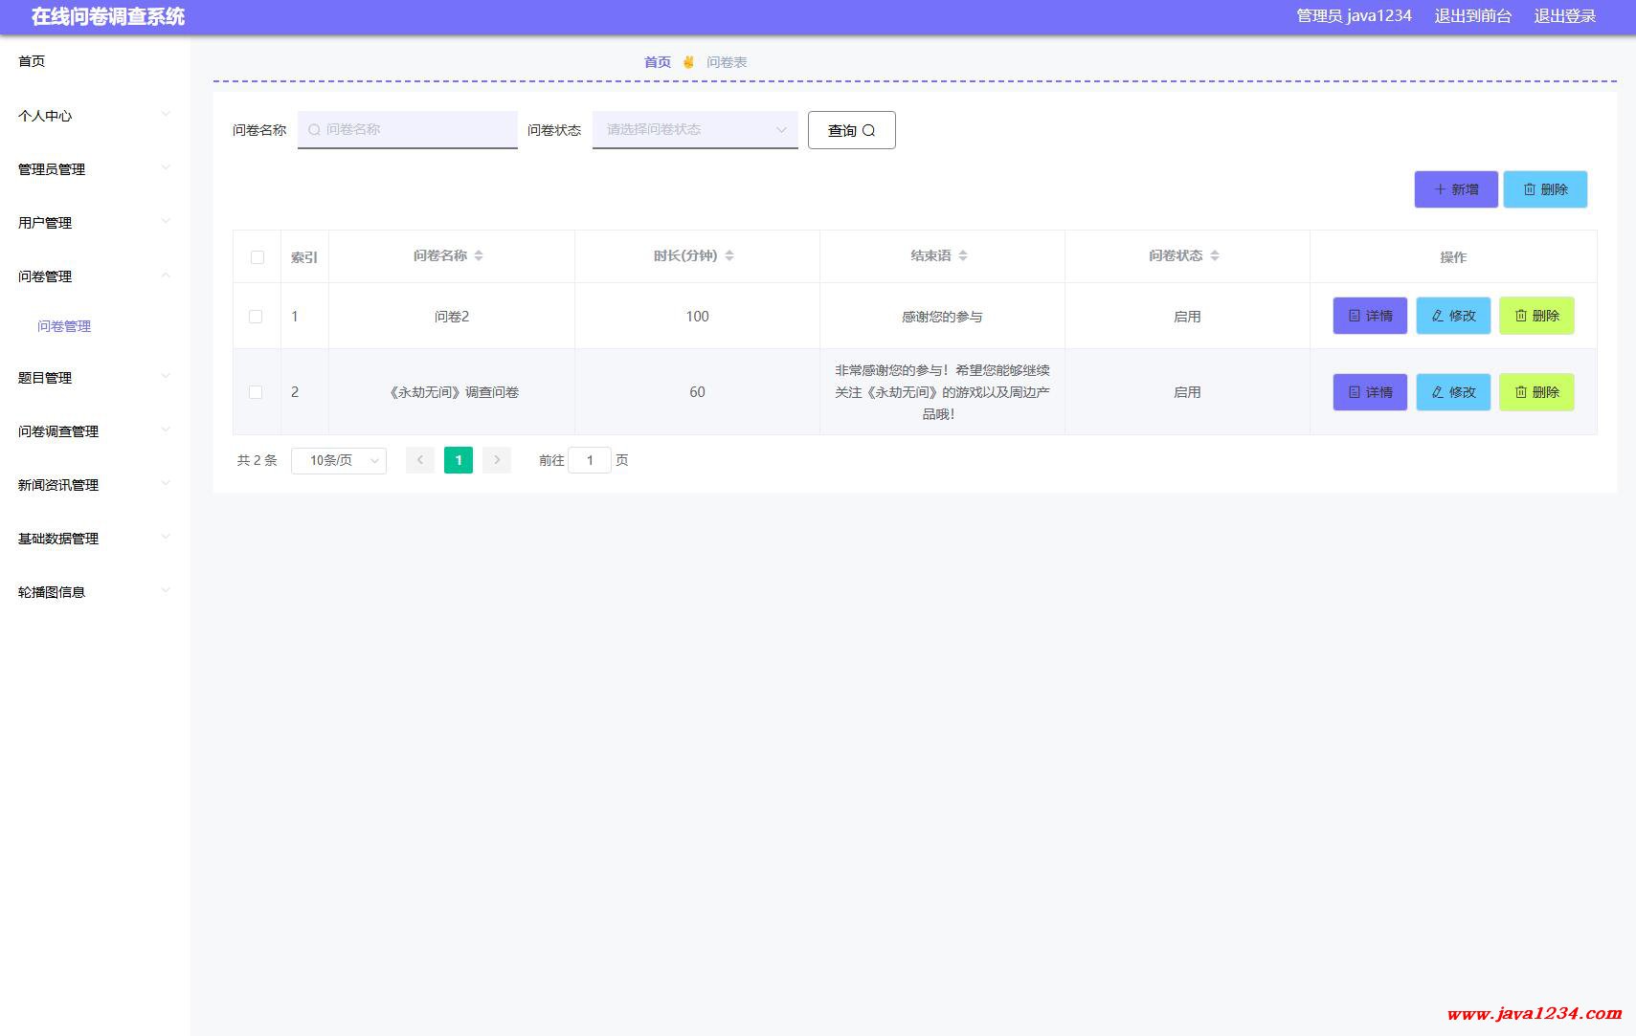Click 删除 for 问卷2 row
The width and height of the screenshot is (1636, 1036).
point(1536,316)
